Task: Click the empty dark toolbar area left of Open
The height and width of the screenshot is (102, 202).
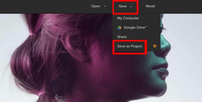Action: coord(45,6)
